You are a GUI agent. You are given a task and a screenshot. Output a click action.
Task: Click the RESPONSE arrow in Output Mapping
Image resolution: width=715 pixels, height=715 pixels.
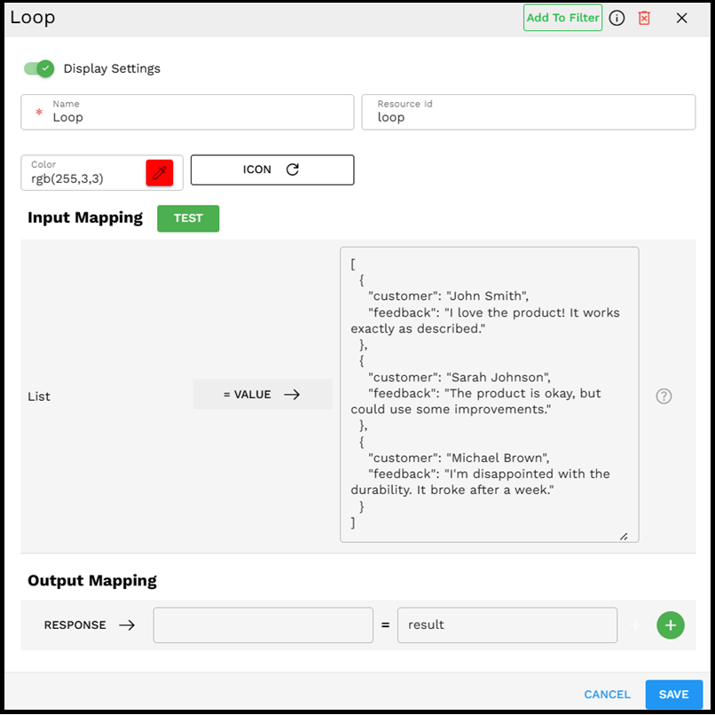click(x=127, y=625)
